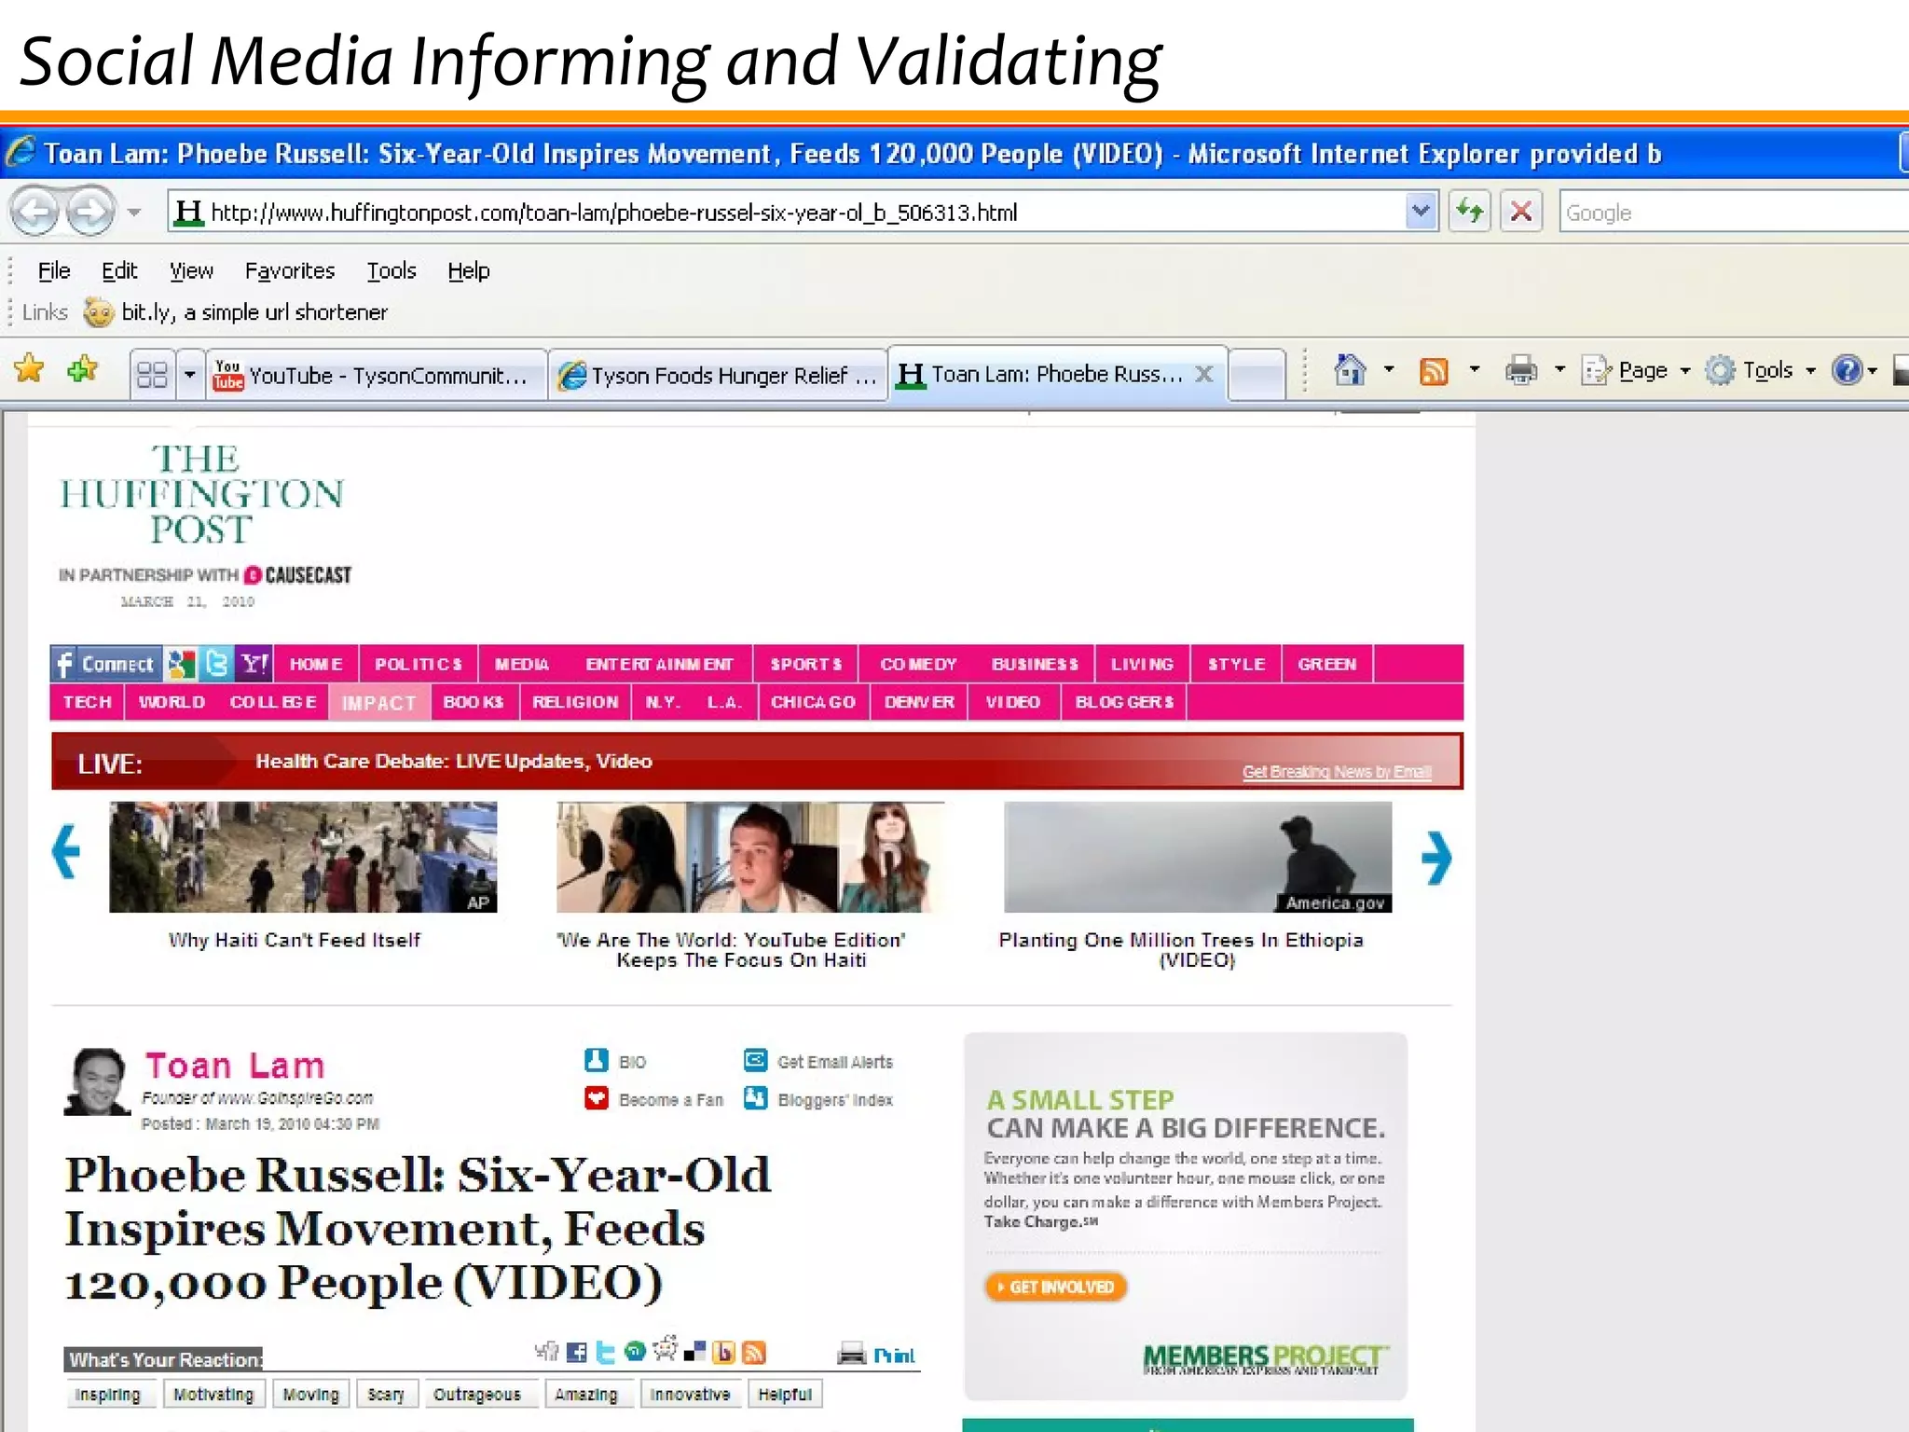Click the StumbleUpon green share icon

[x=635, y=1351]
